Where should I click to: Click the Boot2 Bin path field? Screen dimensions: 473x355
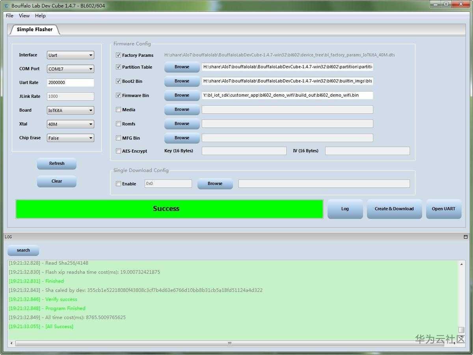pyautogui.click(x=287, y=81)
